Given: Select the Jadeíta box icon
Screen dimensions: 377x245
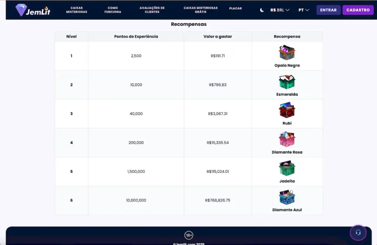Looking at the screenshot, I should pos(287,168).
